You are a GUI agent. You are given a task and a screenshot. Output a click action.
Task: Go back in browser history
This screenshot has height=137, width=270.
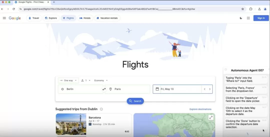[x=2, y=9]
